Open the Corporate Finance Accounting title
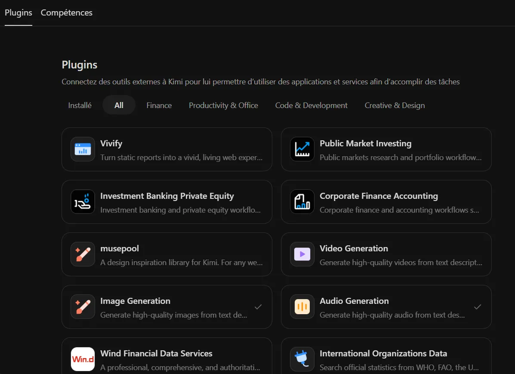This screenshot has width=515, height=374. [379, 196]
